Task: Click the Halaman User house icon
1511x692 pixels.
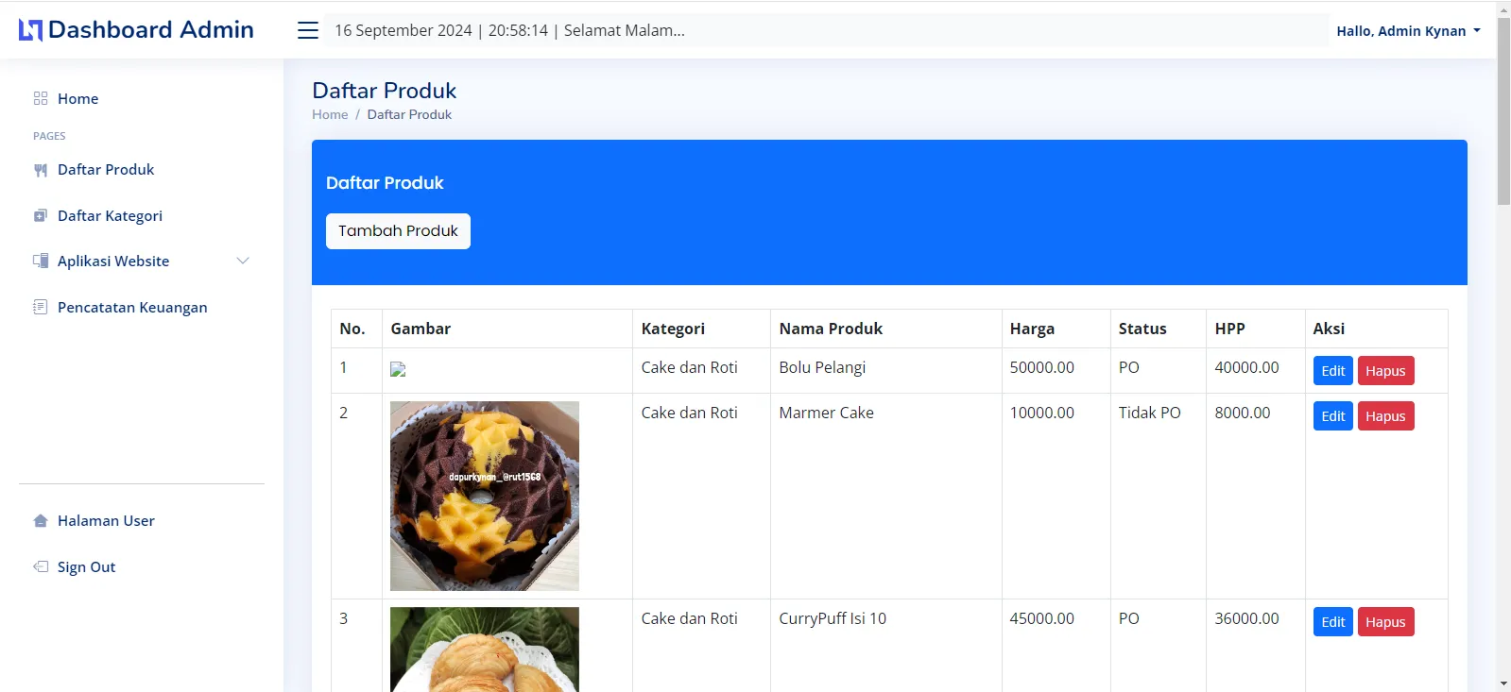Action: click(41, 521)
